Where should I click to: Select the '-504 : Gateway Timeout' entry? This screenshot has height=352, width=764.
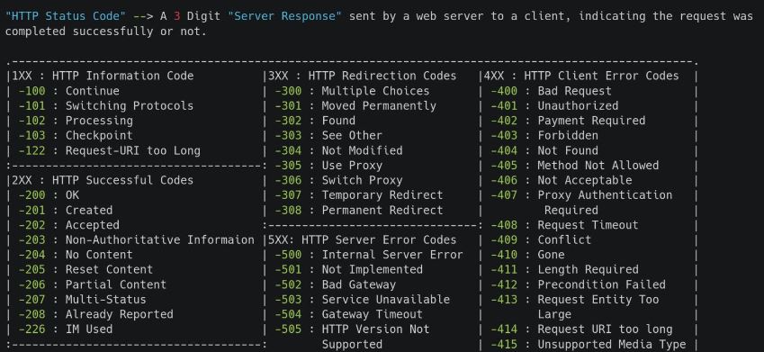pyautogui.click(x=349, y=314)
